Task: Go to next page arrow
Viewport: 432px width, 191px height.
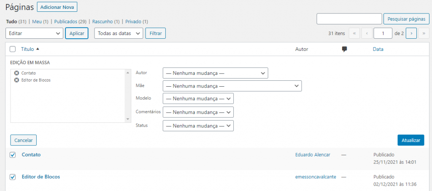Action: (x=411, y=33)
